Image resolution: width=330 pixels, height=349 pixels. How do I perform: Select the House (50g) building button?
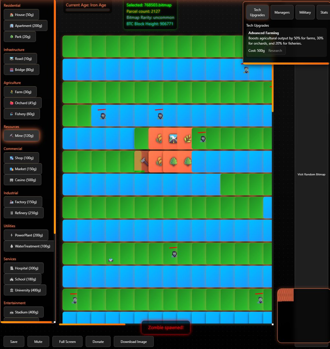(x=21, y=15)
